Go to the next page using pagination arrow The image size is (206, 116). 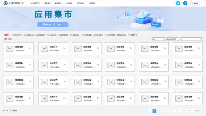(189, 111)
